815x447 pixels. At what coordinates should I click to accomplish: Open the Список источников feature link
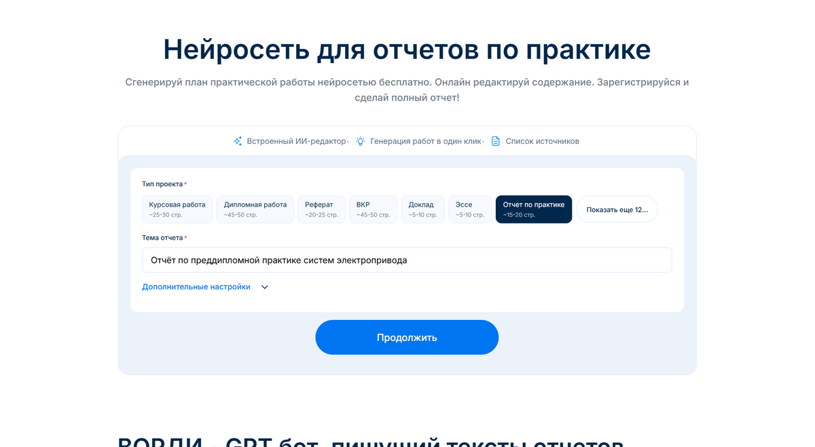(x=542, y=141)
